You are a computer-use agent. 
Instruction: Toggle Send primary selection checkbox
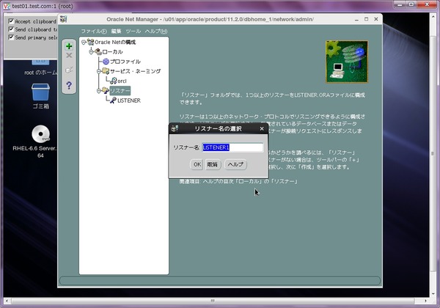(x=11, y=37)
